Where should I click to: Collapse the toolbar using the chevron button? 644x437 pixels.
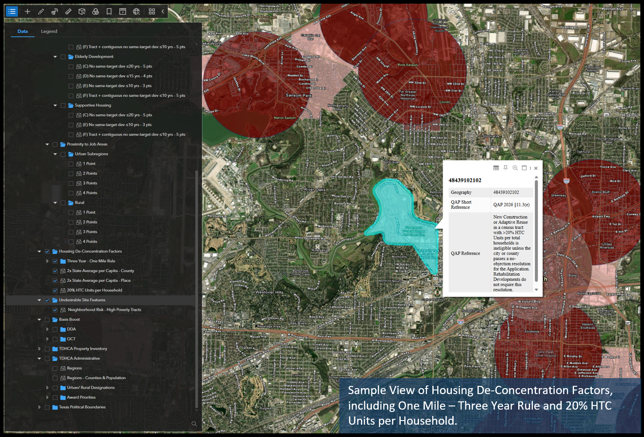click(163, 11)
